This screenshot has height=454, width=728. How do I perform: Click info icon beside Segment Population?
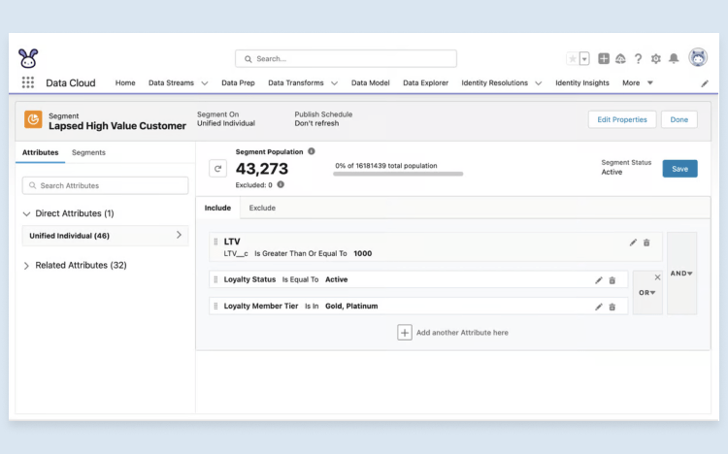(312, 151)
